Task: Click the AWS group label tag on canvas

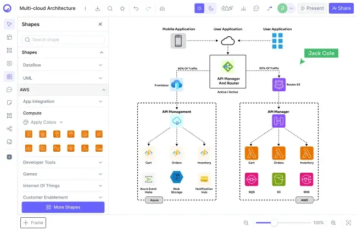Action: click(304, 200)
